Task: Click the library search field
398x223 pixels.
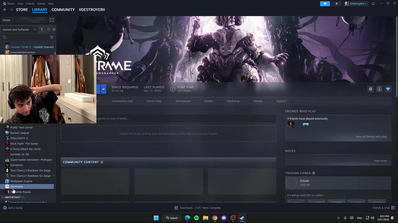Action: 25,37
